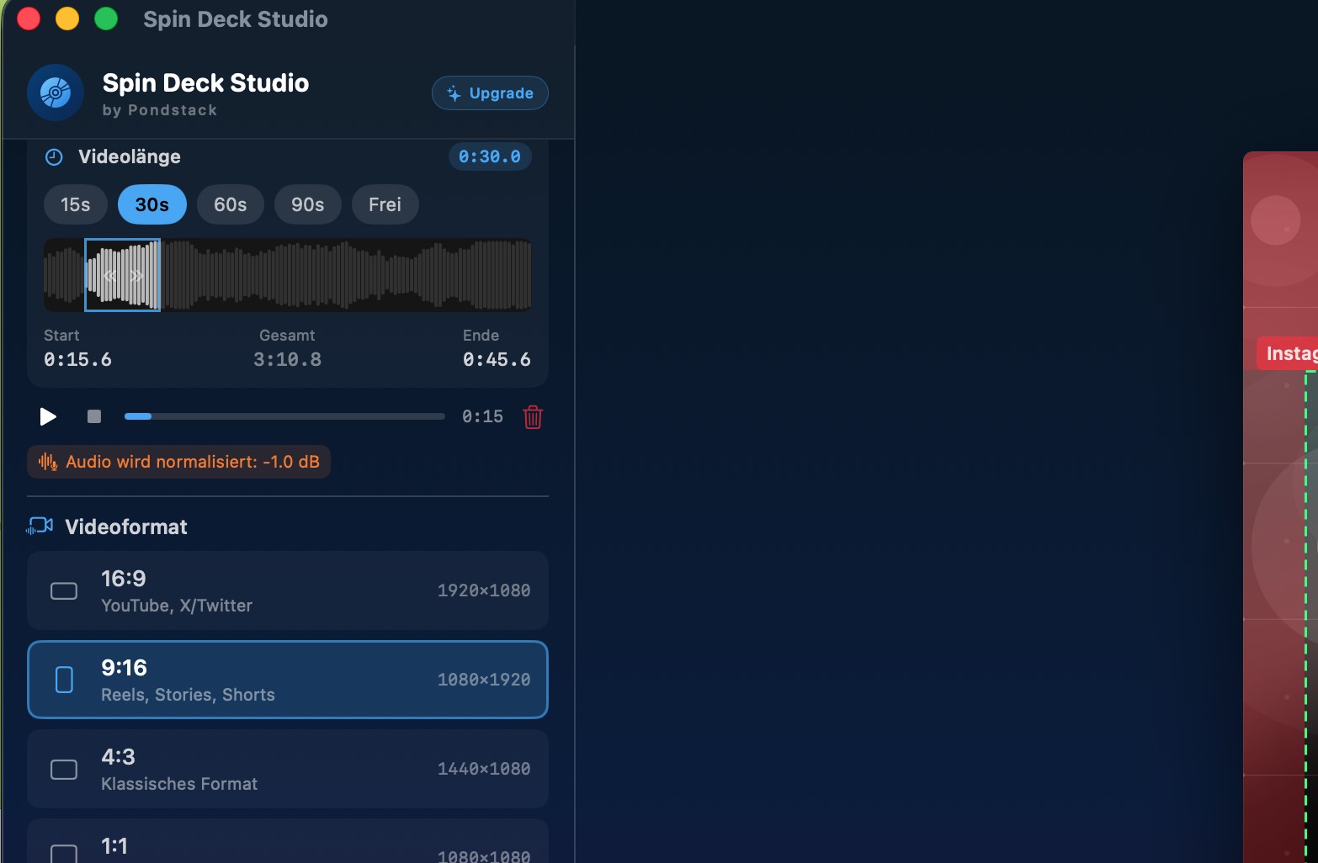This screenshot has width=1318, height=863.
Task: Select the 15s length preset
Action: [76, 204]
